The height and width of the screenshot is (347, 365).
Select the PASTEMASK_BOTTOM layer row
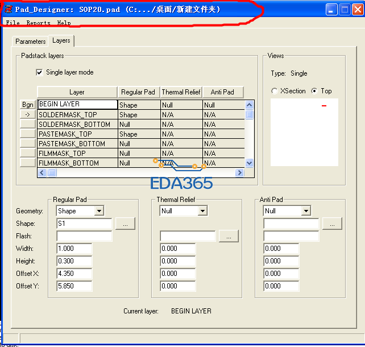click(77, 144)
